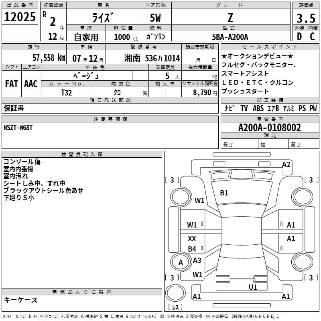This screenshot has height=321, width=321.
Task: Click the vehicle history value 自家用
Action: [86, 37]
